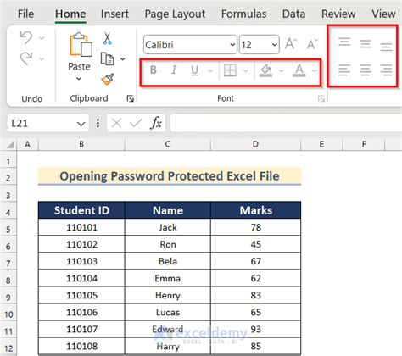Click the title Opening Password Protected Excel File
The height and width of the screenshot is (356, 402).
pos(170,176)
